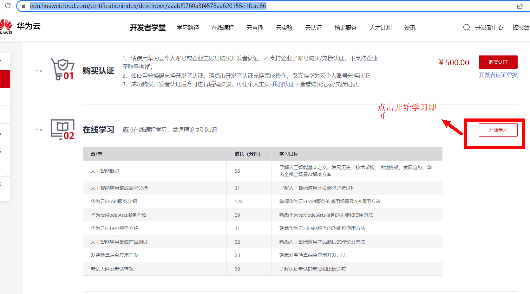Screen dimensions: 530x294
Task: Open the 培训服务 menu item
Action: [346, 28]
